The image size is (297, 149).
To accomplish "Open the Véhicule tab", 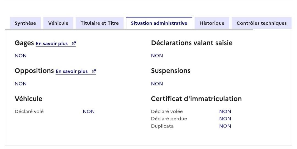I will [x=58, y=23].
